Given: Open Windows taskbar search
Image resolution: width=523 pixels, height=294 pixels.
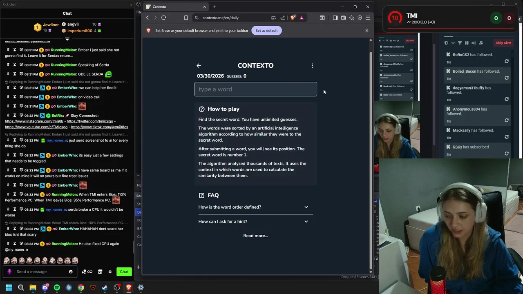Looking at the screenshot, I should point(21,287).
